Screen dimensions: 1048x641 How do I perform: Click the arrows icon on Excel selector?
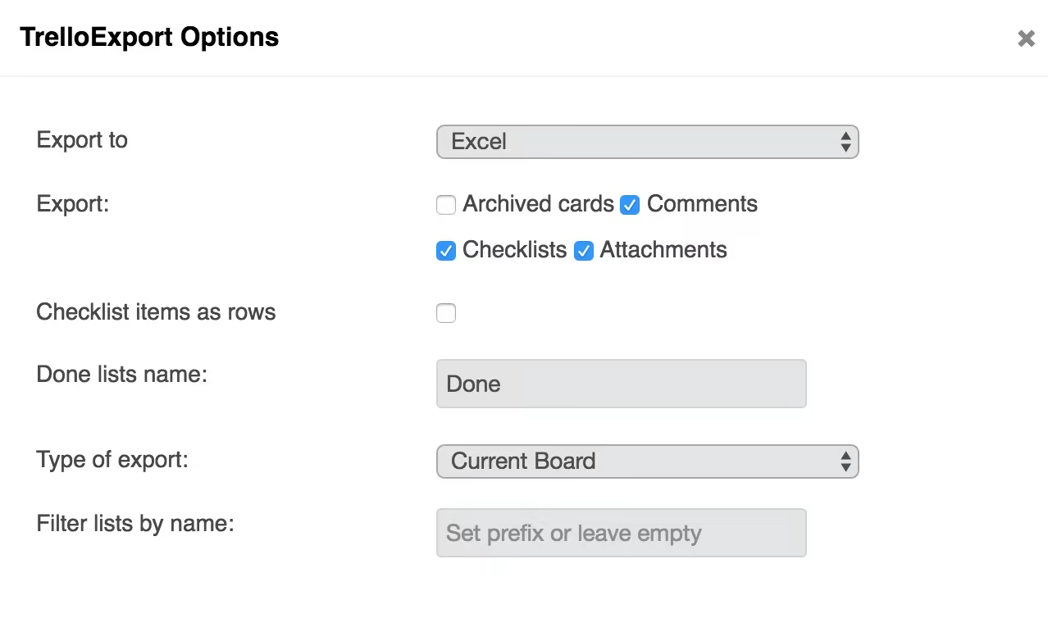pos(845,142)
